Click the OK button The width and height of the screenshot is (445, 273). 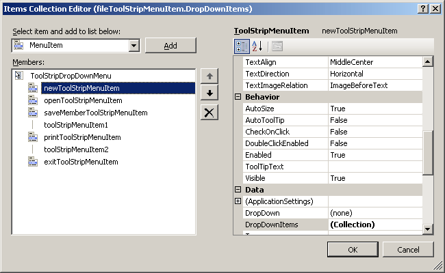click(x=353, y=250)
